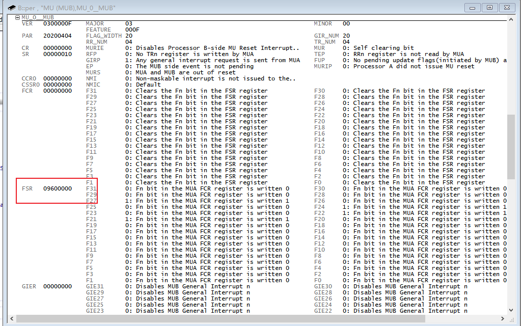Click the vertical scrollbar thumb
Viewport: 521px width, 326px height.
pyautogui.click(x=511, y=147)
